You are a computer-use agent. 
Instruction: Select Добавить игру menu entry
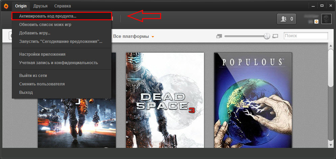coord(62,33)
